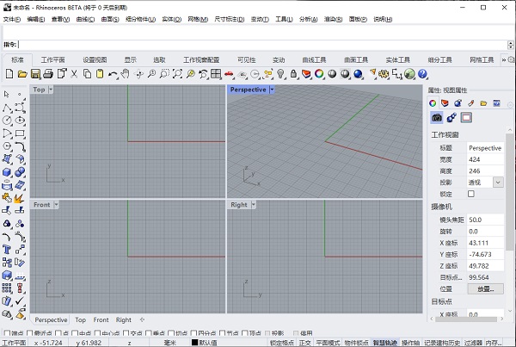Viewport: 516px width, 347px height.
Task: Select the Pan hand tool
Action: tap(126, 74)
